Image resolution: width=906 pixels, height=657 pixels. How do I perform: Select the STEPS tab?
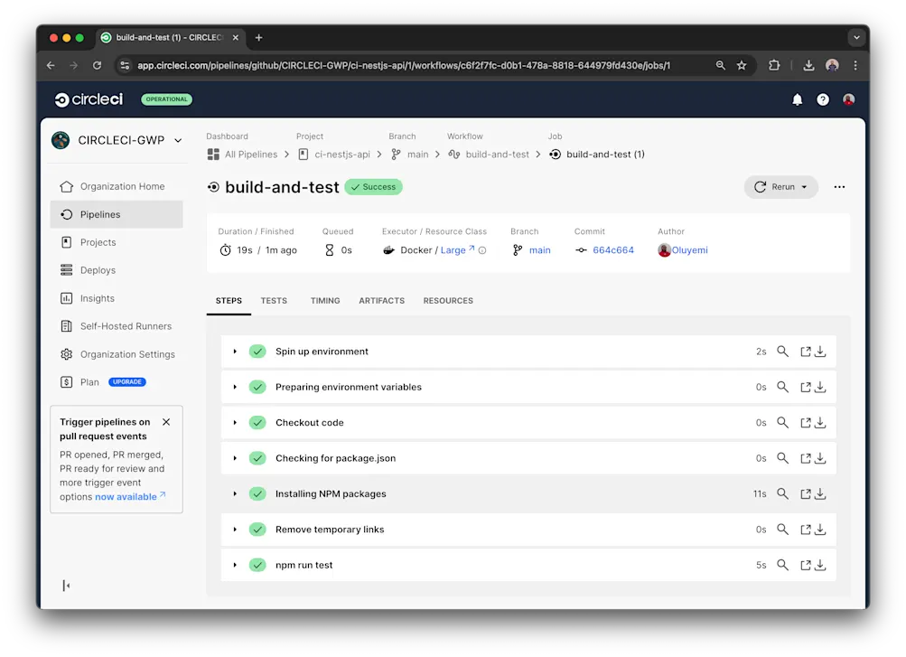(229, 300)
